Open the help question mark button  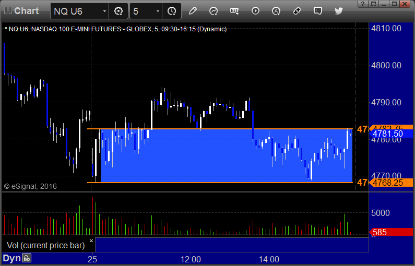point(363,4)
